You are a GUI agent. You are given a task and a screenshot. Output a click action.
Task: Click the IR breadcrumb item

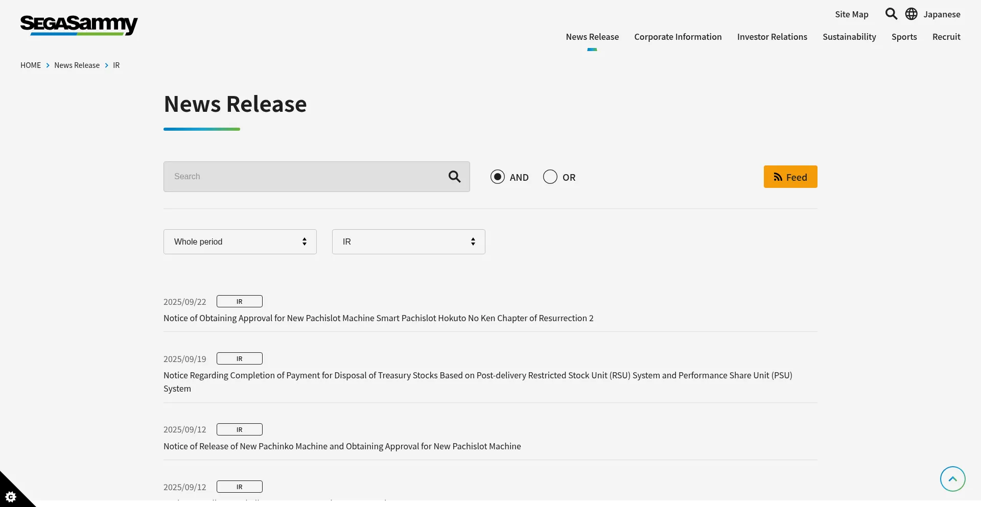116,65
